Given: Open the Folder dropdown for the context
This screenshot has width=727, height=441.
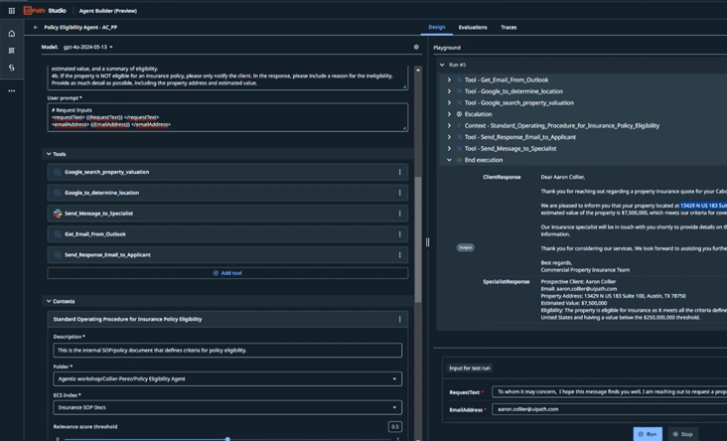Looking at the screenshot, I should click(x=227, y=378).
